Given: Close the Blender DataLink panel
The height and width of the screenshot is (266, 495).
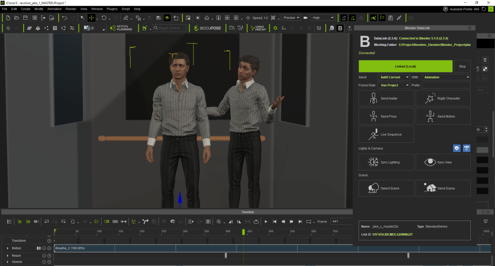Looking at the screenshot, I should click(470, 28).
